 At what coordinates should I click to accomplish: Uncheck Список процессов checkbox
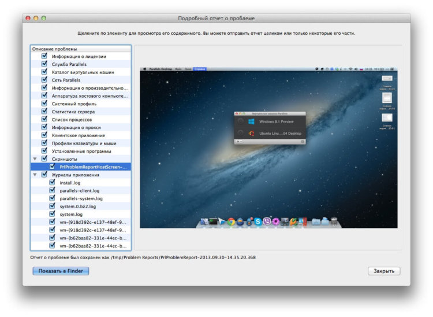44,119
